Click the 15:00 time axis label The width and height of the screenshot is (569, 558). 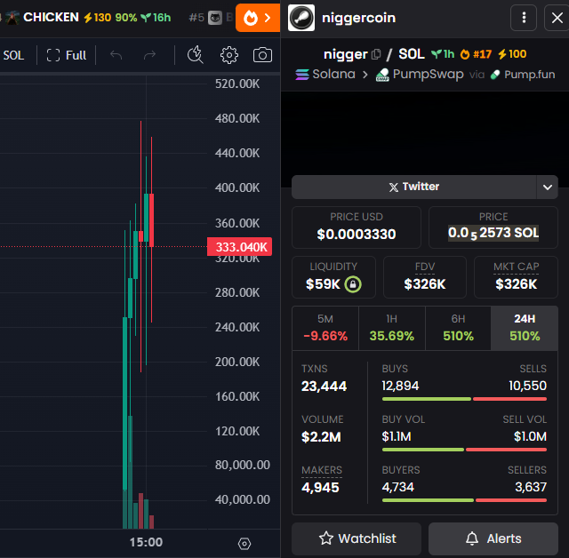click(146, 542)
